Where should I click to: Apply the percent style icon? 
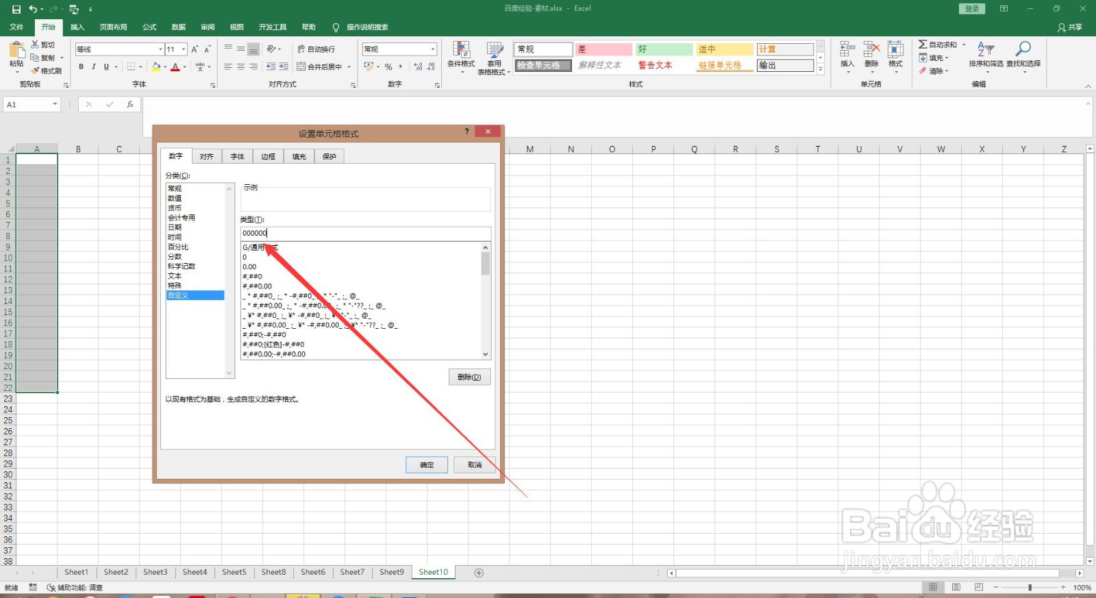coord(388,66)
